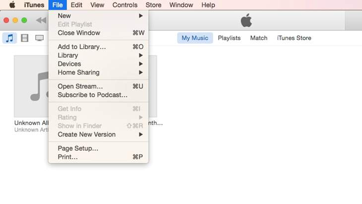Click the Unknown Album artwork thumbnail
The height and width of the screenshot is (204, 362).
(x=31, y=86)
